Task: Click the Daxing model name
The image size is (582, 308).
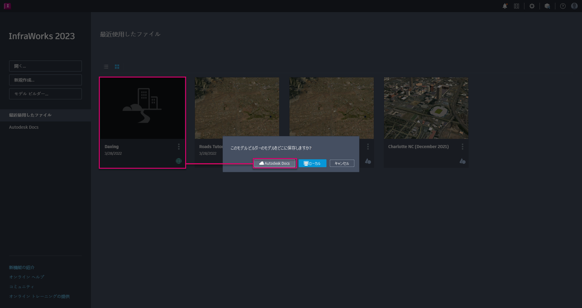Action: coord(112,147)
